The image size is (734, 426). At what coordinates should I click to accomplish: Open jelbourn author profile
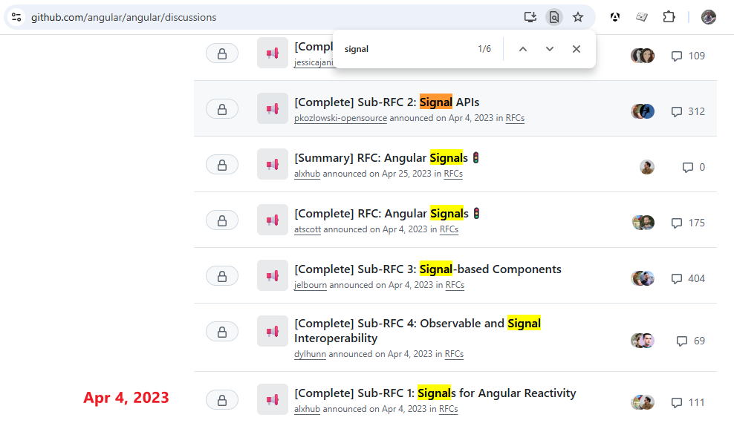[311, 285]
